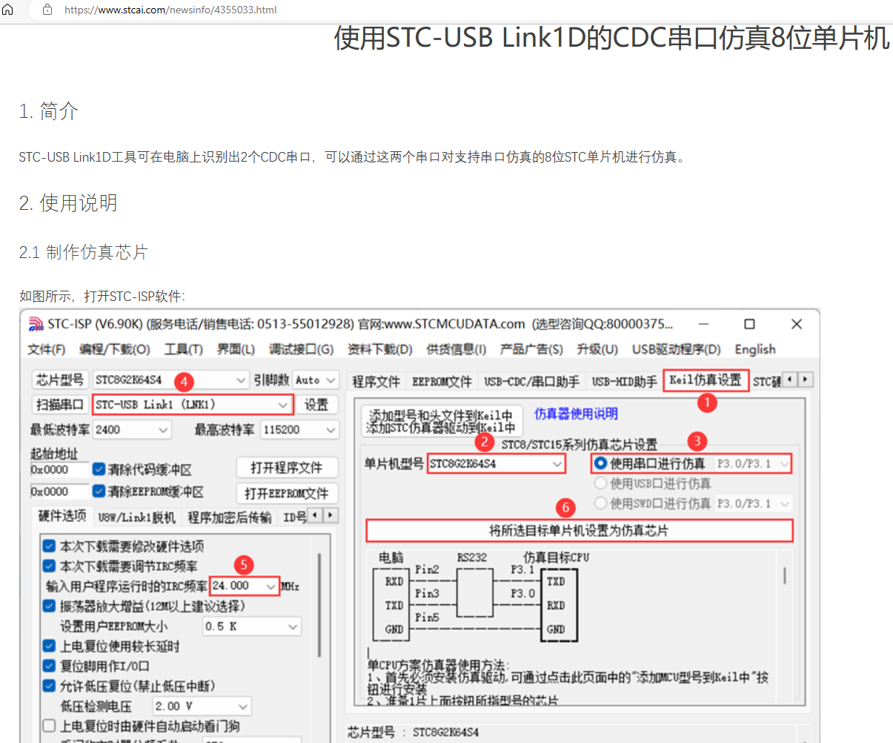Image resolution: width=893 pixels, height=743 pixels.
Task: Toggle 上电复位使用较长延时 checkbox
Action: [x=50, y=646]
